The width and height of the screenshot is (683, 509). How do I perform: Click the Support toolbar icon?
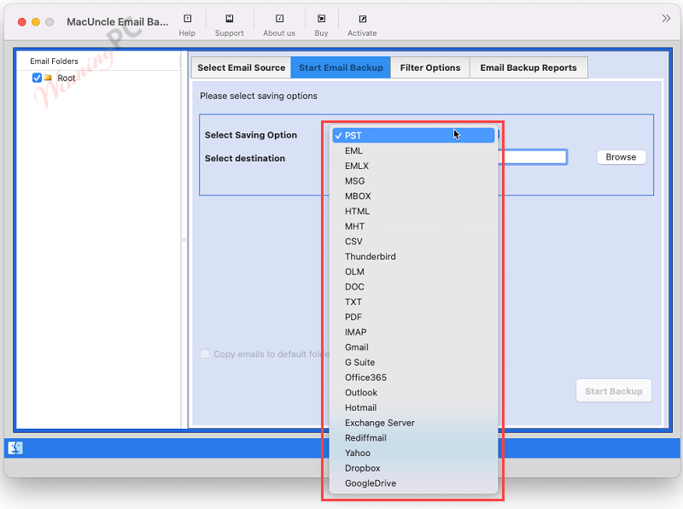229,19
